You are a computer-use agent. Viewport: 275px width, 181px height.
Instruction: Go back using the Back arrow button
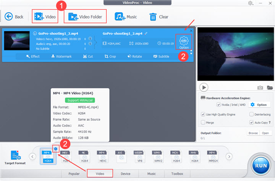click(14, 17)
